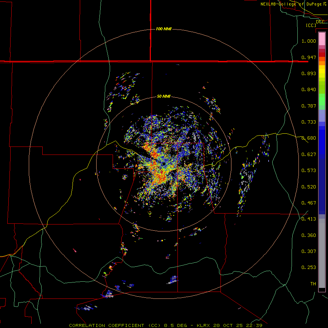
Task: Select the 100 NMI range ring label
Action: pos(164,29)
